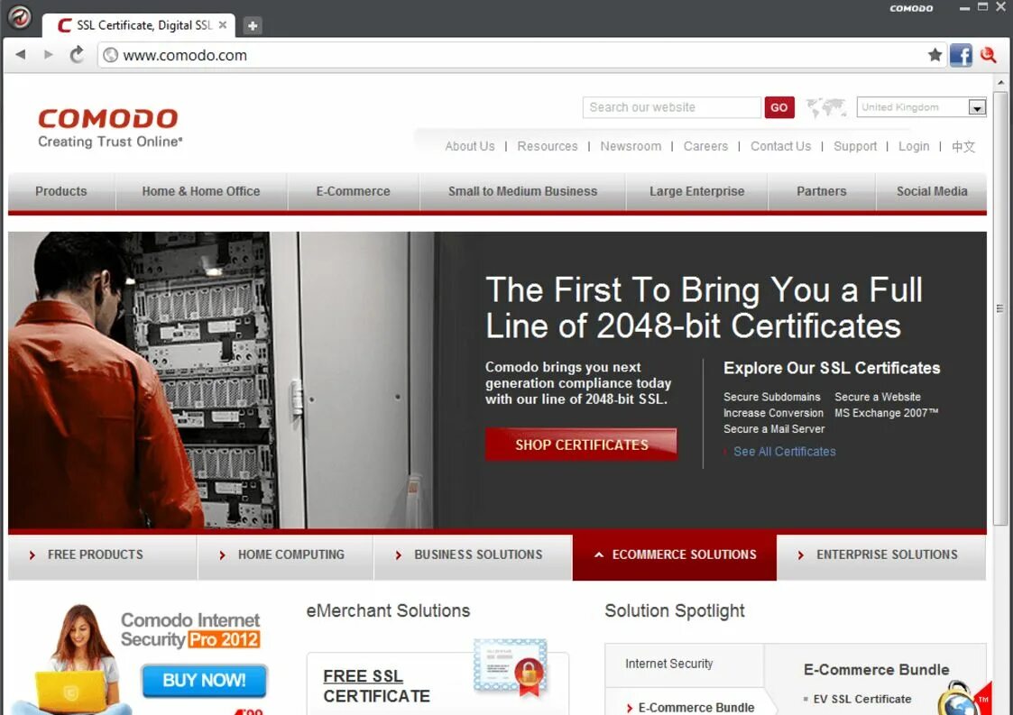This screenshot has width=1013, height=715.
Task: Open the Facebook share icon in toolbar
Action: [x=961, y=55]
